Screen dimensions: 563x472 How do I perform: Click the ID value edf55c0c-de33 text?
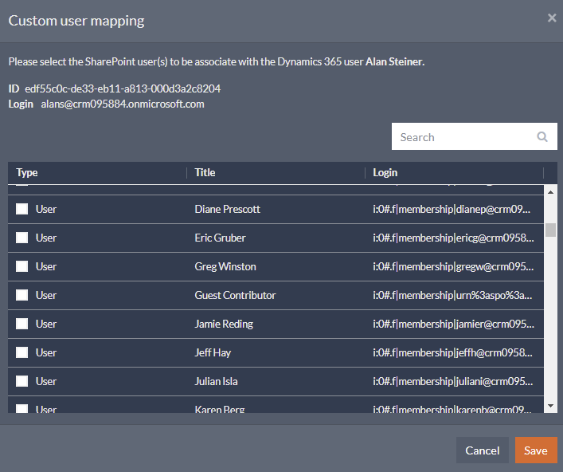(x=123, y=88)
